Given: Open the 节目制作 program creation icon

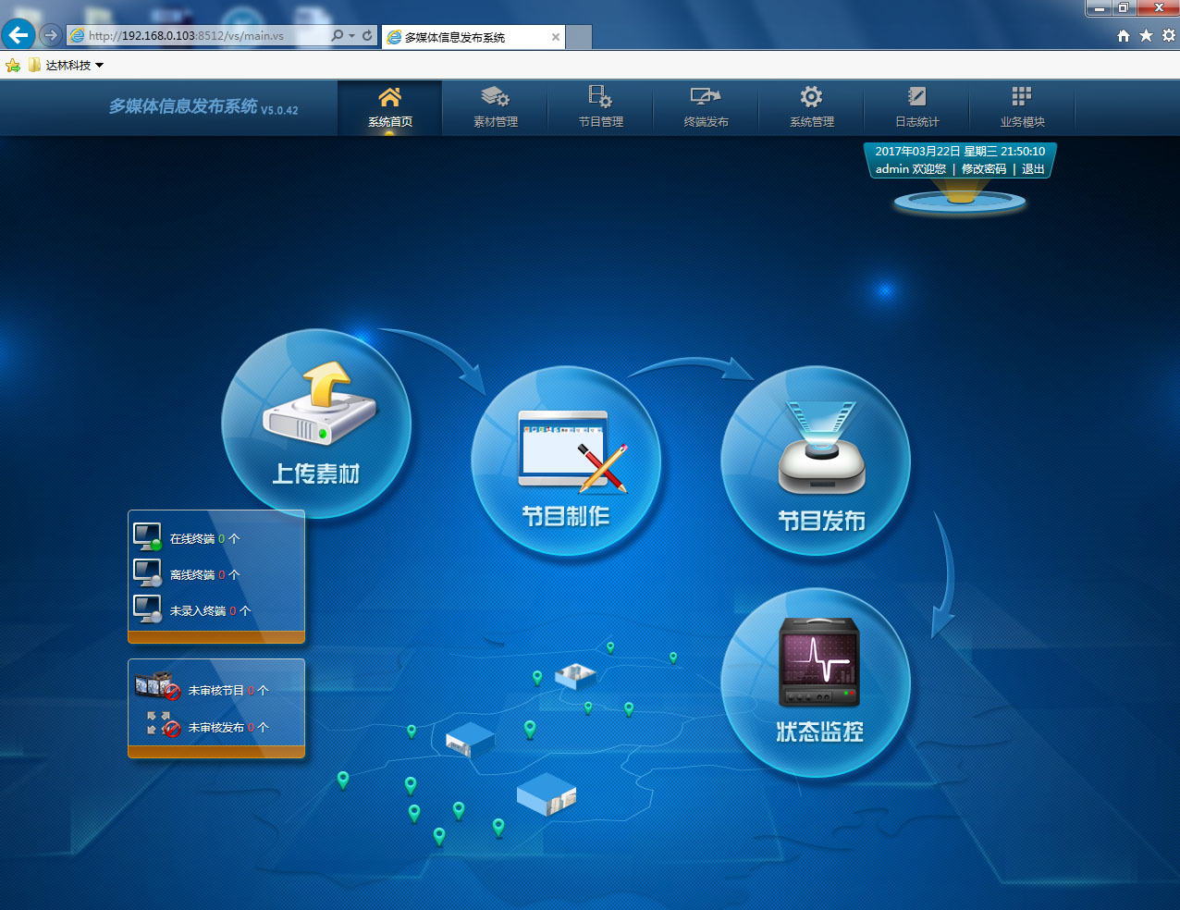Looking at the screenshot, I should pyautogui.click(x=566, y=461).
